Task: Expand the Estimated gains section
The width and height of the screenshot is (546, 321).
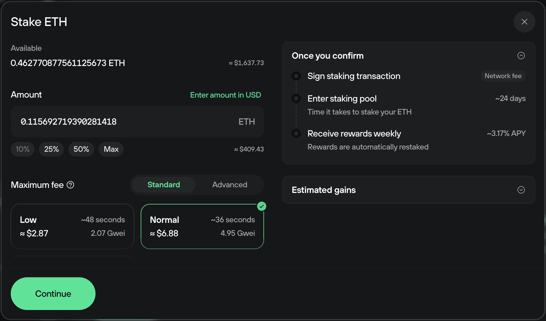Action: (521, 190)
